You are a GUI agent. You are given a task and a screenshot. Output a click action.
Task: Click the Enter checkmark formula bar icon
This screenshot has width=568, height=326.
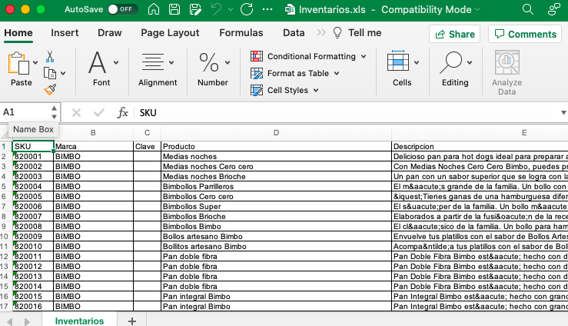(99, 113)
